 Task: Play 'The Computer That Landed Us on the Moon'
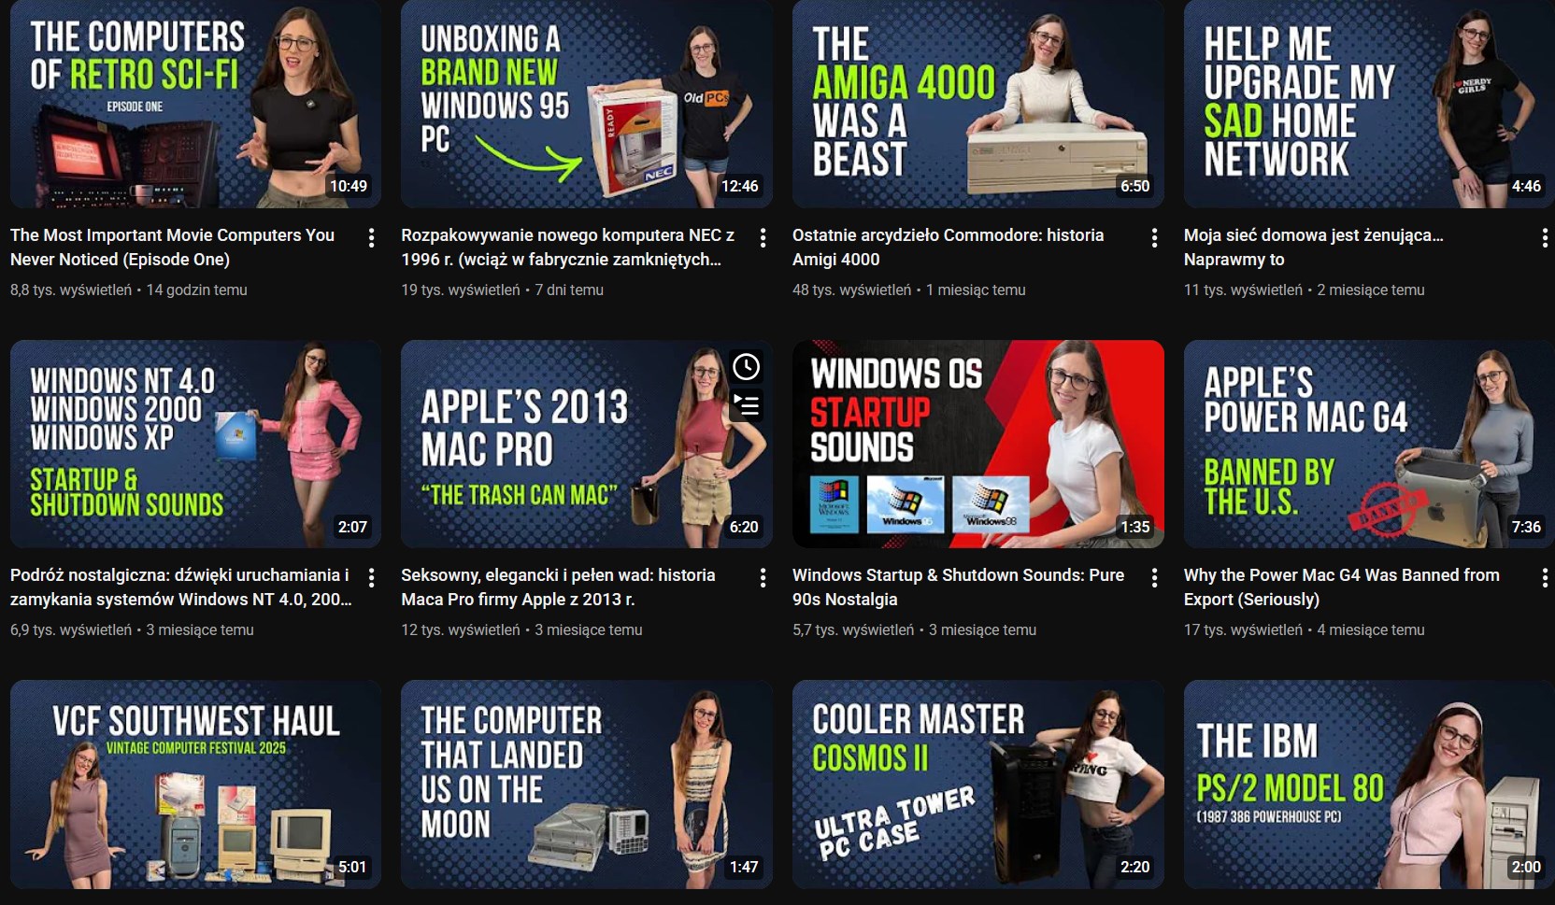tap(587, 785)
